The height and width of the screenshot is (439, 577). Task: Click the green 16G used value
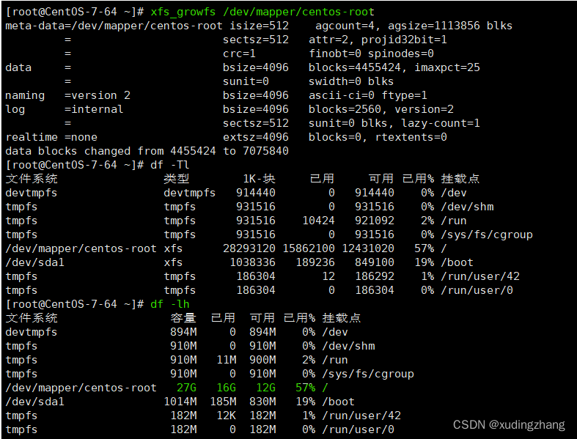point(226,388)
